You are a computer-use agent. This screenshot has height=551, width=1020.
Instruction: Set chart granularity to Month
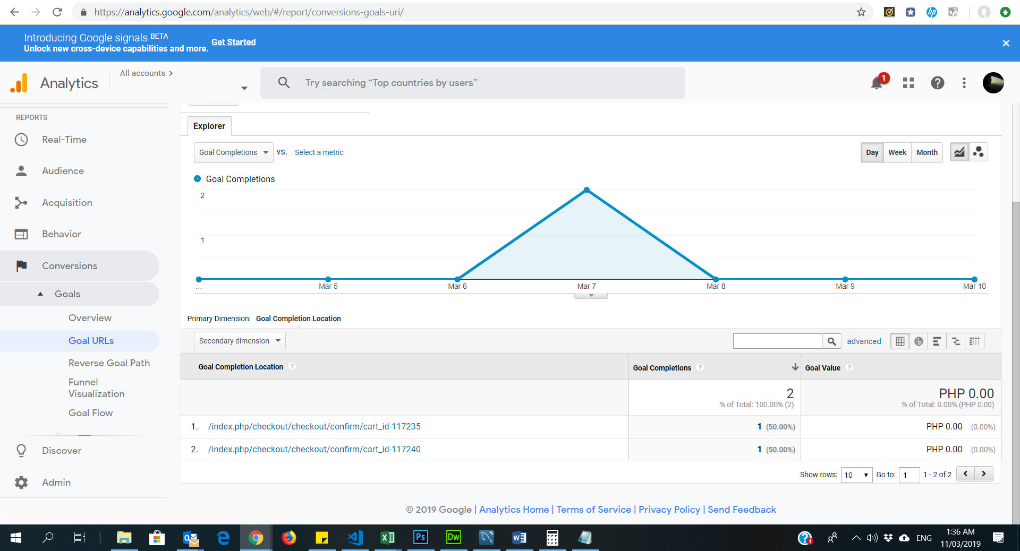point(927,152)
